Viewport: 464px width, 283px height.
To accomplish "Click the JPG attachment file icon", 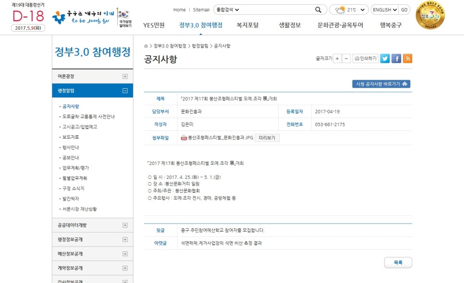I will (184, 138).
